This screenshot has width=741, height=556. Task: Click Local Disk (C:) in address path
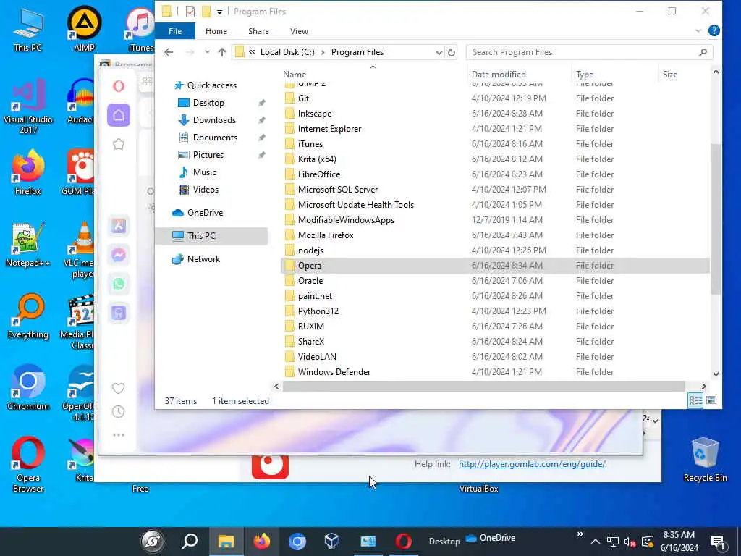(x=287, y=52)
